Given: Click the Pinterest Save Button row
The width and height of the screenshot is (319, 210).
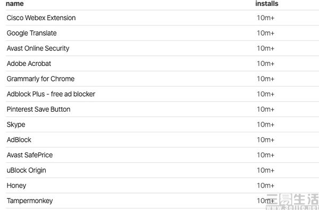Looking at the screenshot, I should (x=162, y=110).
